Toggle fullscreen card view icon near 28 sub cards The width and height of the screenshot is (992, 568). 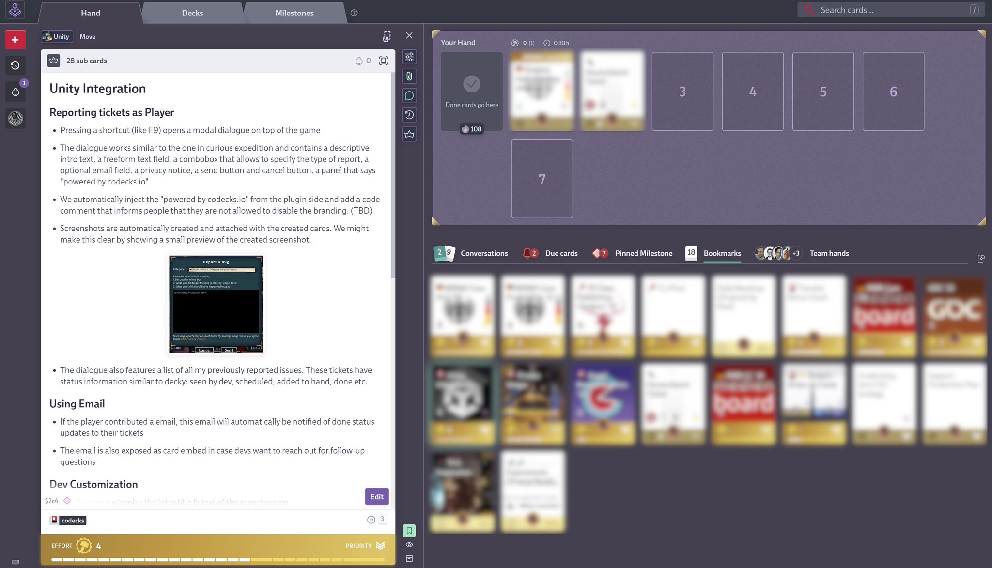[x=383, y=61]
